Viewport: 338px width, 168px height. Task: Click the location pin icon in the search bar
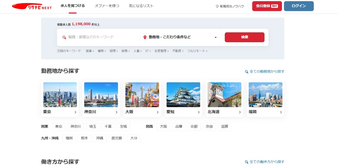point(145,37)
